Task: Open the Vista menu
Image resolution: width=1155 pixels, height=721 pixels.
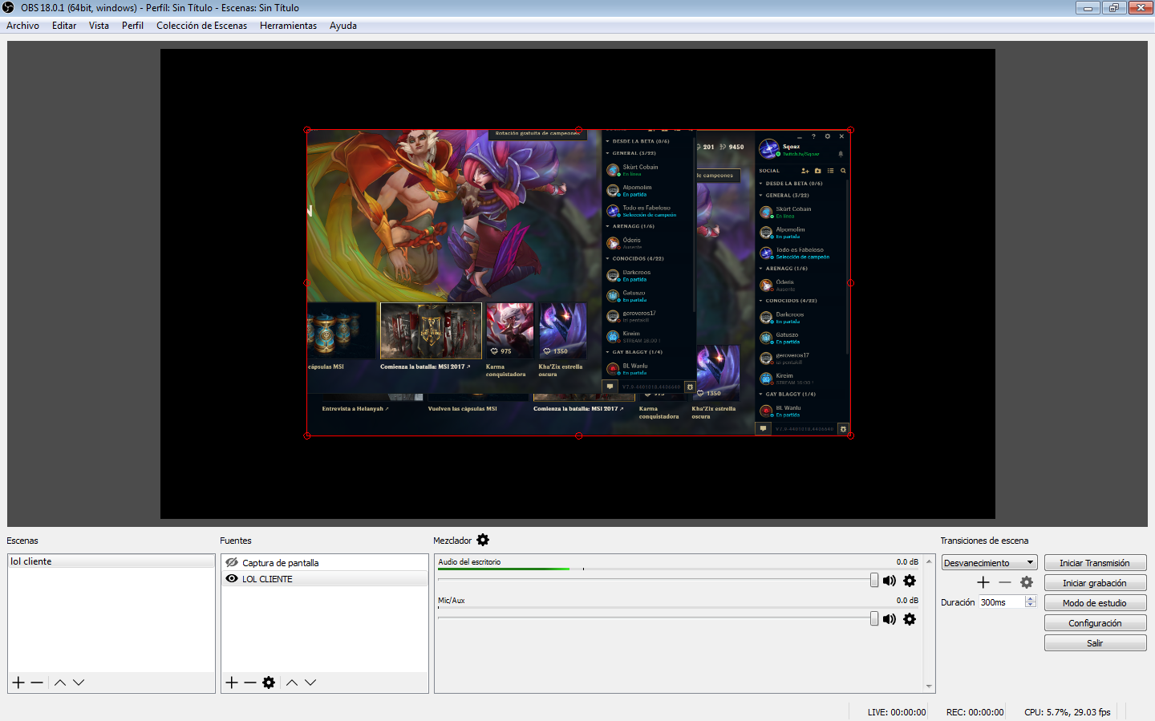Action: click(x=99, y=26)
